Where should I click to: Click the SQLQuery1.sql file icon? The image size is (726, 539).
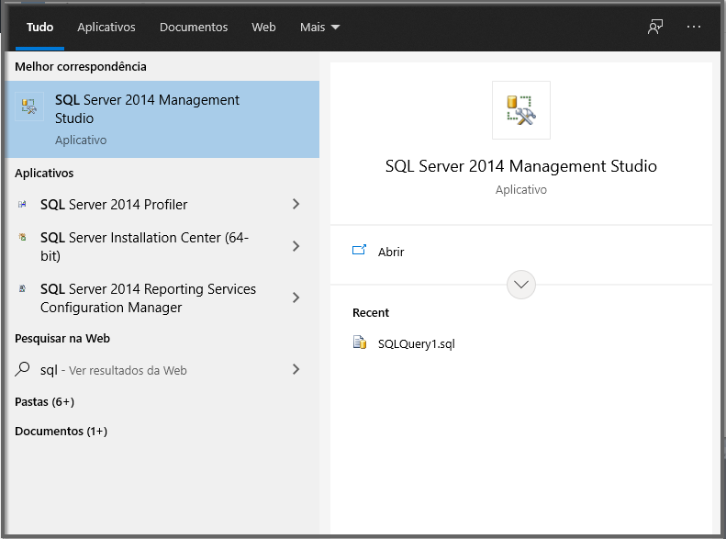(x=360, y=342)
